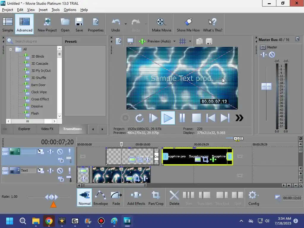Open Pan/Crop tool
Viewport: 304px width, 228px height.
click(156, 197)
